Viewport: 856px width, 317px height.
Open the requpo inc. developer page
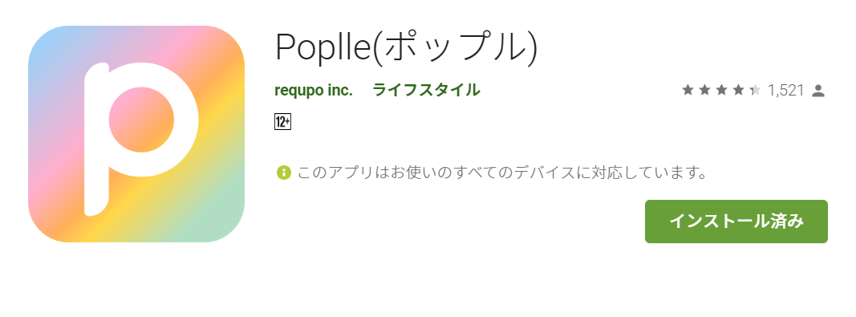click(314, 90)
